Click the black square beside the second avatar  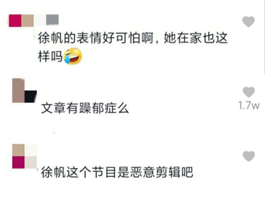coord(30,97)
